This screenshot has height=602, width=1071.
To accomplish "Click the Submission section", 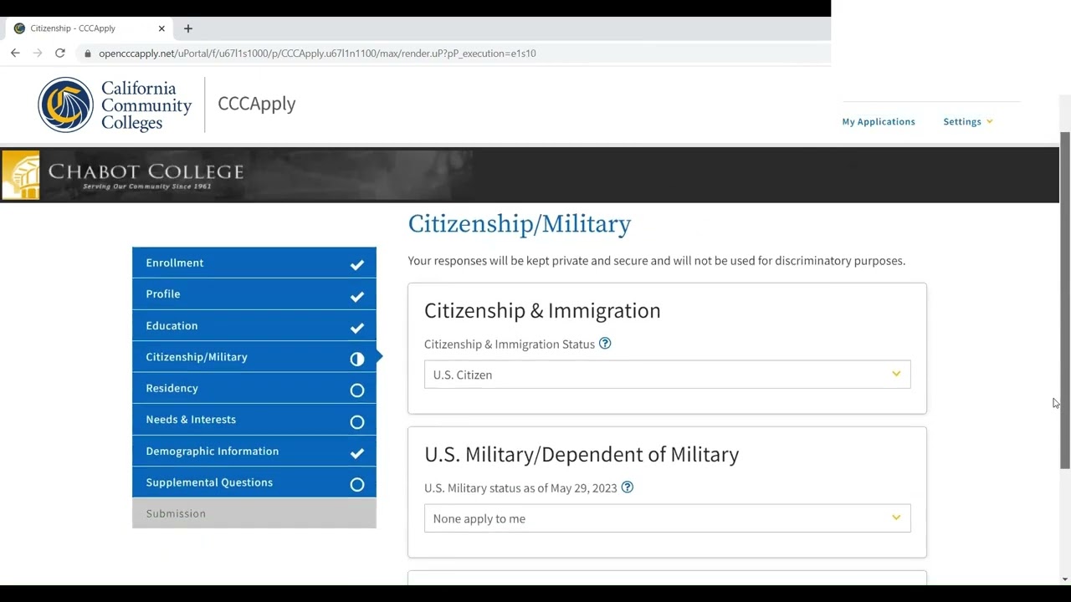I will pyautogui.click(x=254, y=513).
